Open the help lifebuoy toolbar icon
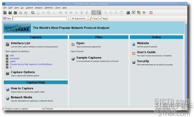Screen dimensions: 194x117 coord(151,12)
